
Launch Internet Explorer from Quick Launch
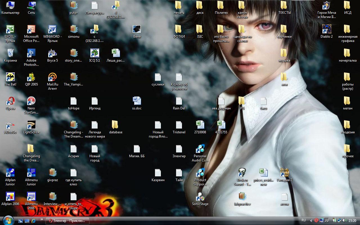pos(34,221)
